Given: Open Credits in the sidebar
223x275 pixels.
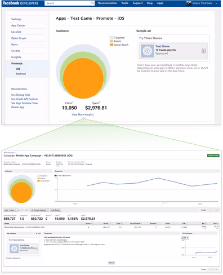Looking at the screenshot, I should point(16,51).
